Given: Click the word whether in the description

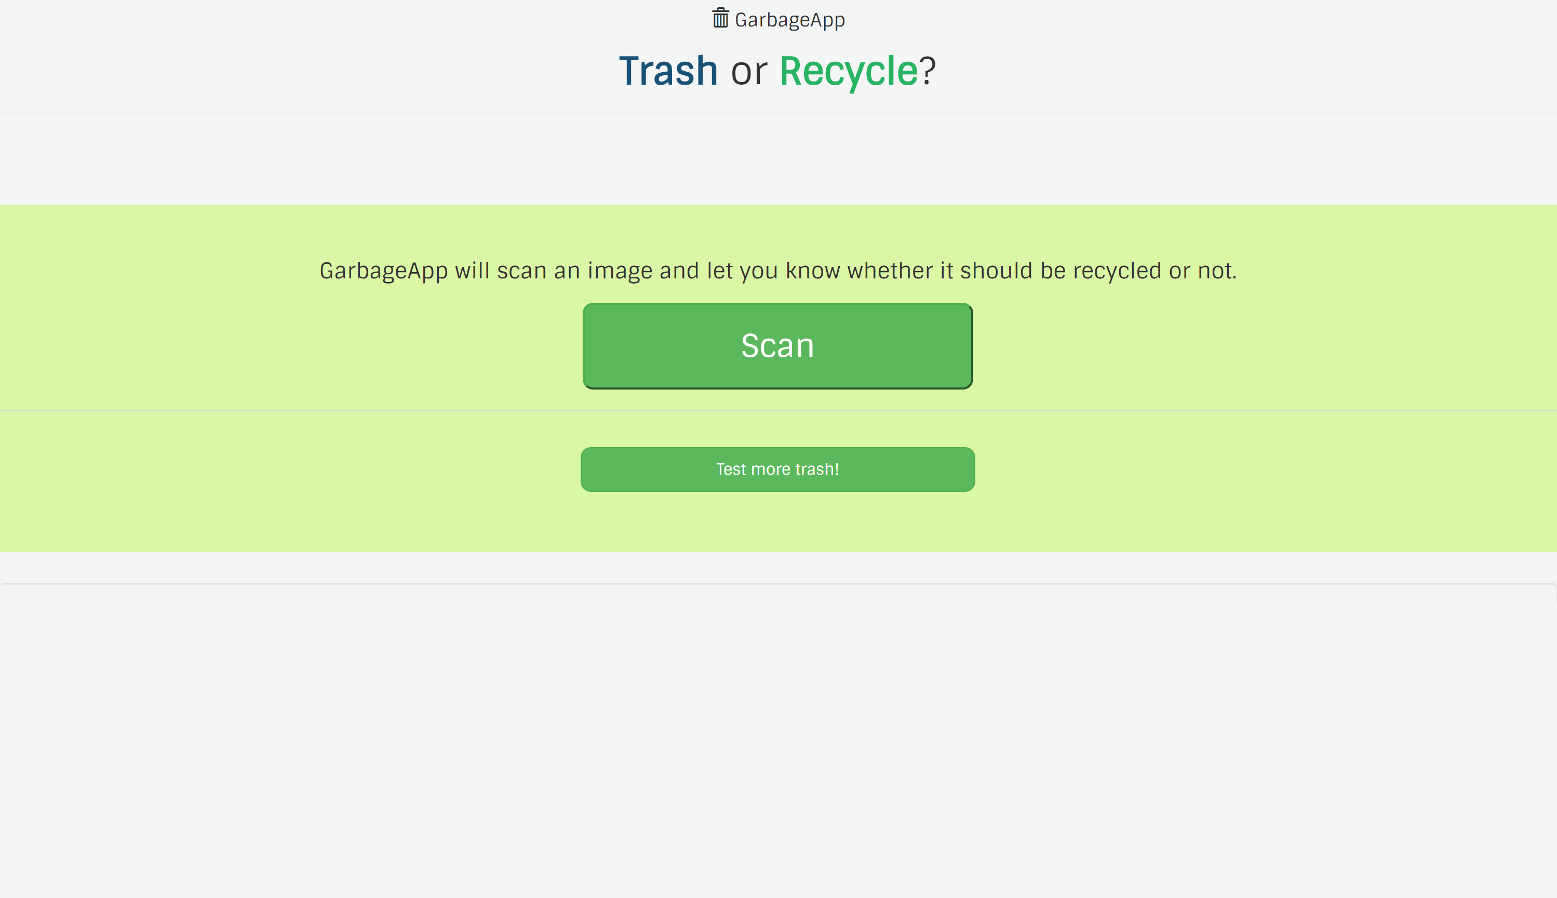Looking at the screenshot, I should (890, 270).
